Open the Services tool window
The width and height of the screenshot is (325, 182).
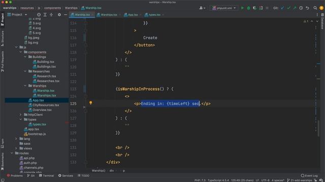coord(66,175)
